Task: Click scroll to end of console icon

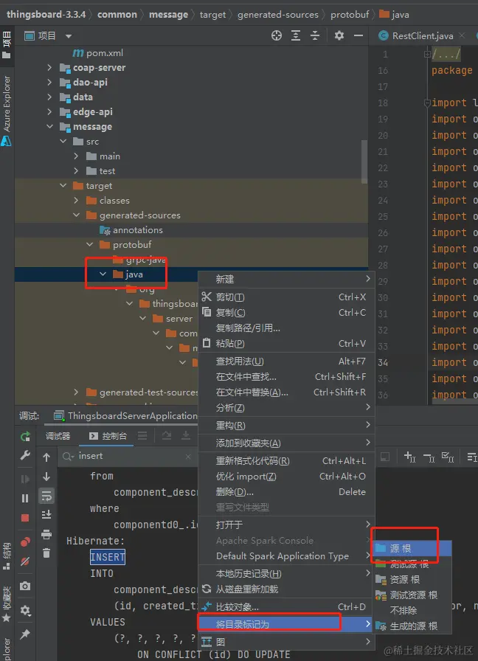Action: (x=46, y=515)
